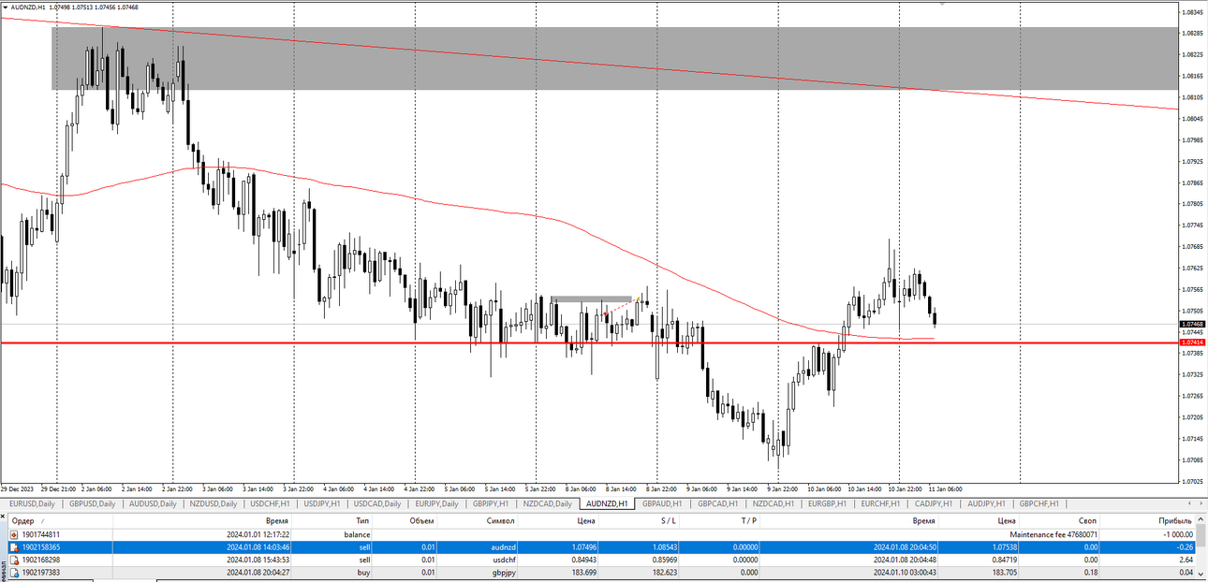Open the AUDNZD,H1 chart title dropdown arrow
Image resolution: width=1208 pixels, height=582 pixels.
(x=6, y=7)
